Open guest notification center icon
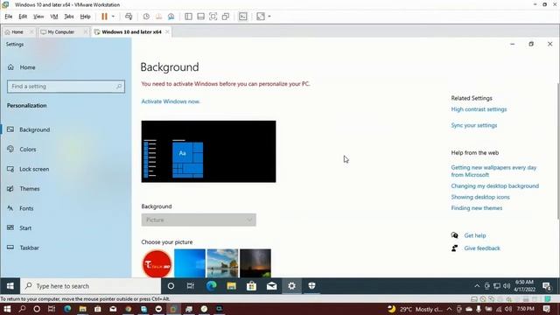This screenshot has height=315, width=560. click(x=546, y=286)
